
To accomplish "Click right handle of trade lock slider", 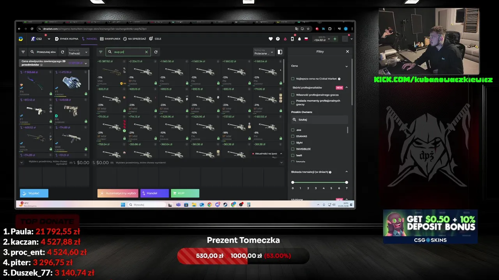I will pyautogui.click(x=347, y=182).
